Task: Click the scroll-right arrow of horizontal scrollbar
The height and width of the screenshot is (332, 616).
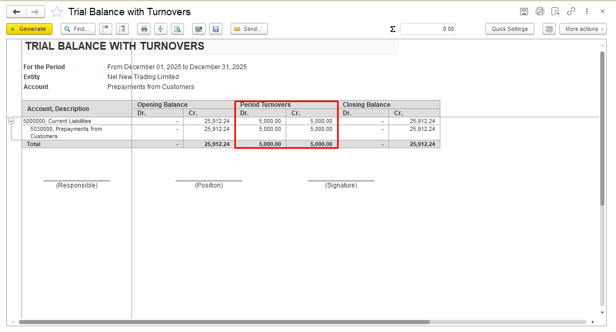Action: (593, 322)
